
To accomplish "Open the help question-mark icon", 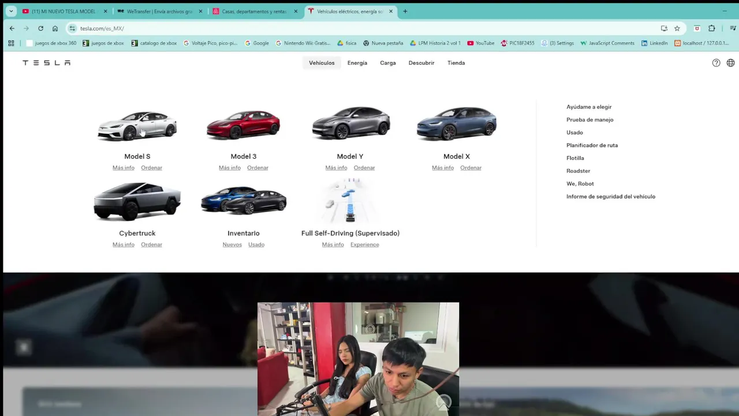I will coord(716,63).
